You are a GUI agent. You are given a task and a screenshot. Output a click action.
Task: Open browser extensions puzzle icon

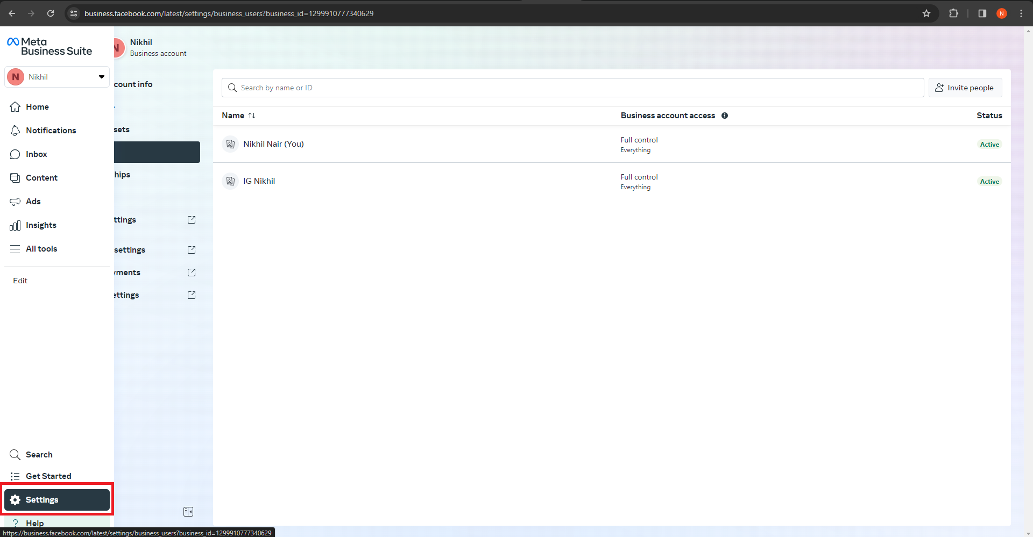953,13
